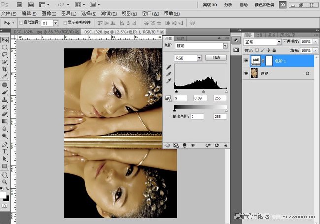
Task: Open the 正常 blend mode dropdown
Action: (279, 42)
